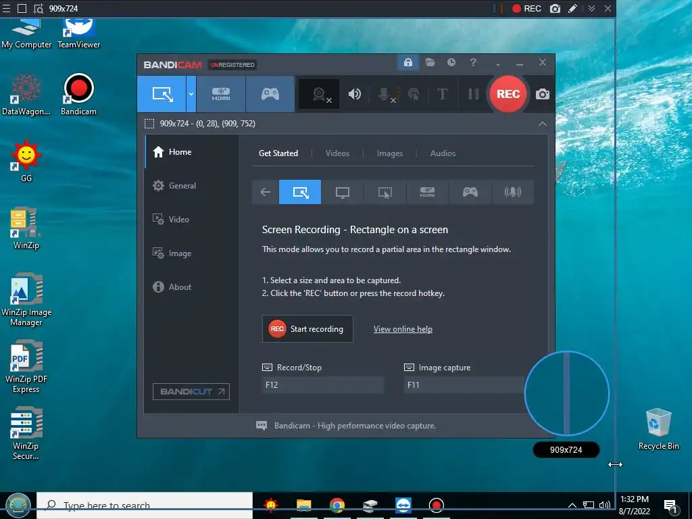This screenshot has height=519, width=692.
Task: Collapse the panel with the chevron up arrow
Action: pos(543,124)
